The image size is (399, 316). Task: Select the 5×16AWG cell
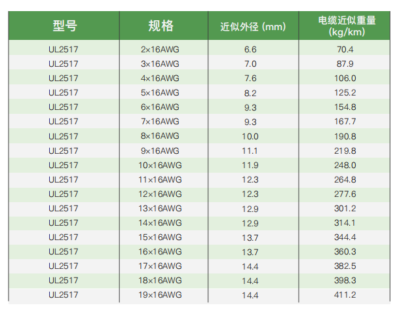point(161,93)
